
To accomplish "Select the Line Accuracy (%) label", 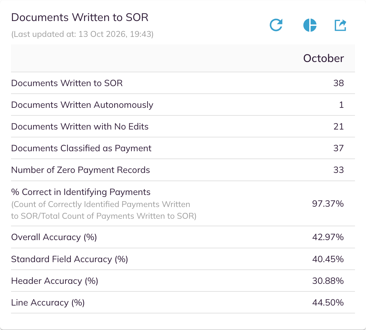I will [48, 303].
